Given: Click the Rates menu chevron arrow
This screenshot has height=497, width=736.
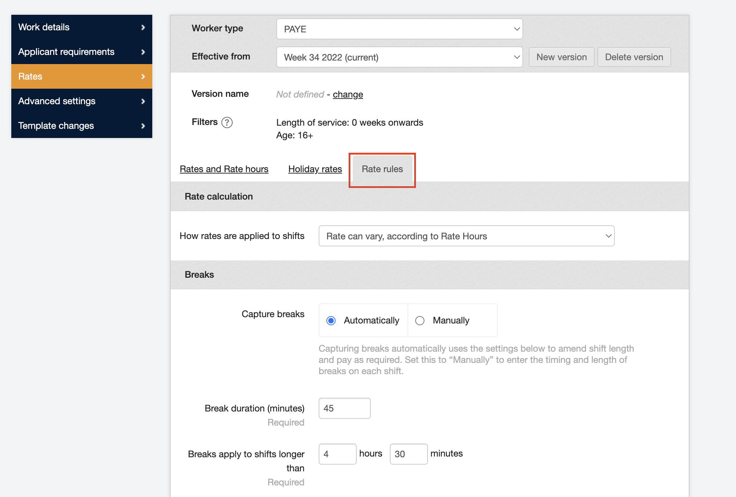Looking at the screenshot, I should point(143,76).
